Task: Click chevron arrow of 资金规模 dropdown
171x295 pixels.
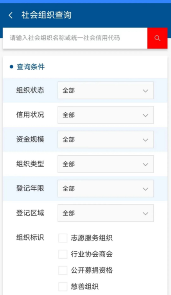Action: coord(146,140)
